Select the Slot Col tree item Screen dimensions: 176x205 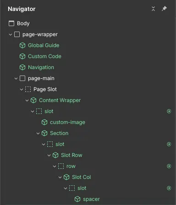pos(82,177)
